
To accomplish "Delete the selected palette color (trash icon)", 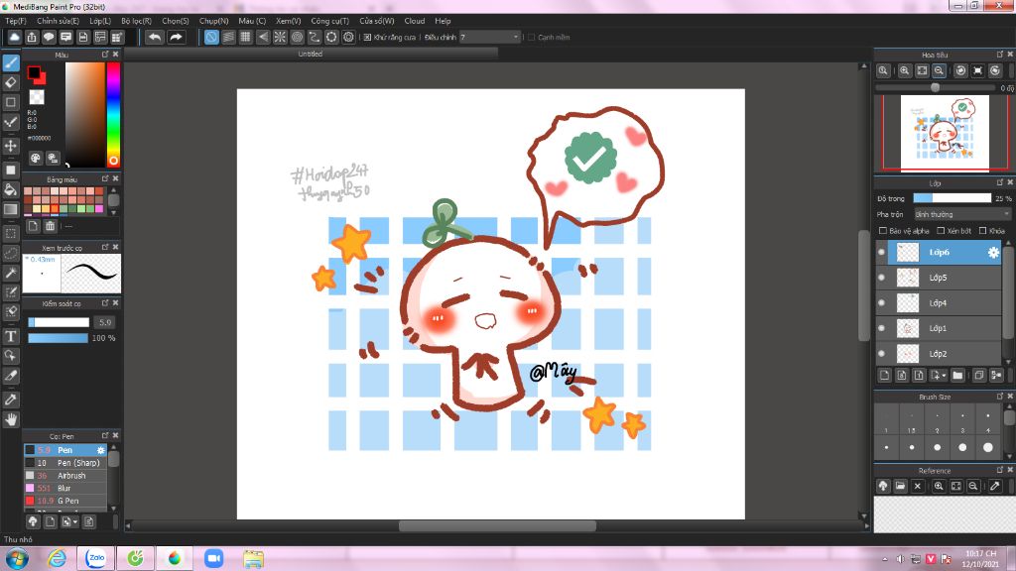I will [50, 226].
